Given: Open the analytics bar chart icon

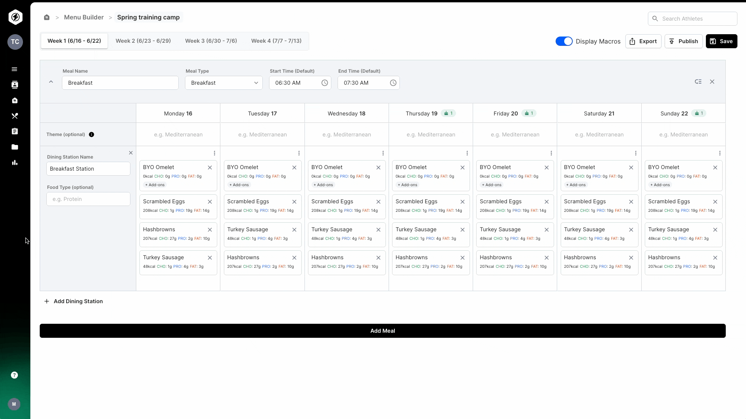Looking at the screenshot, I should click(x=14, y=162).
